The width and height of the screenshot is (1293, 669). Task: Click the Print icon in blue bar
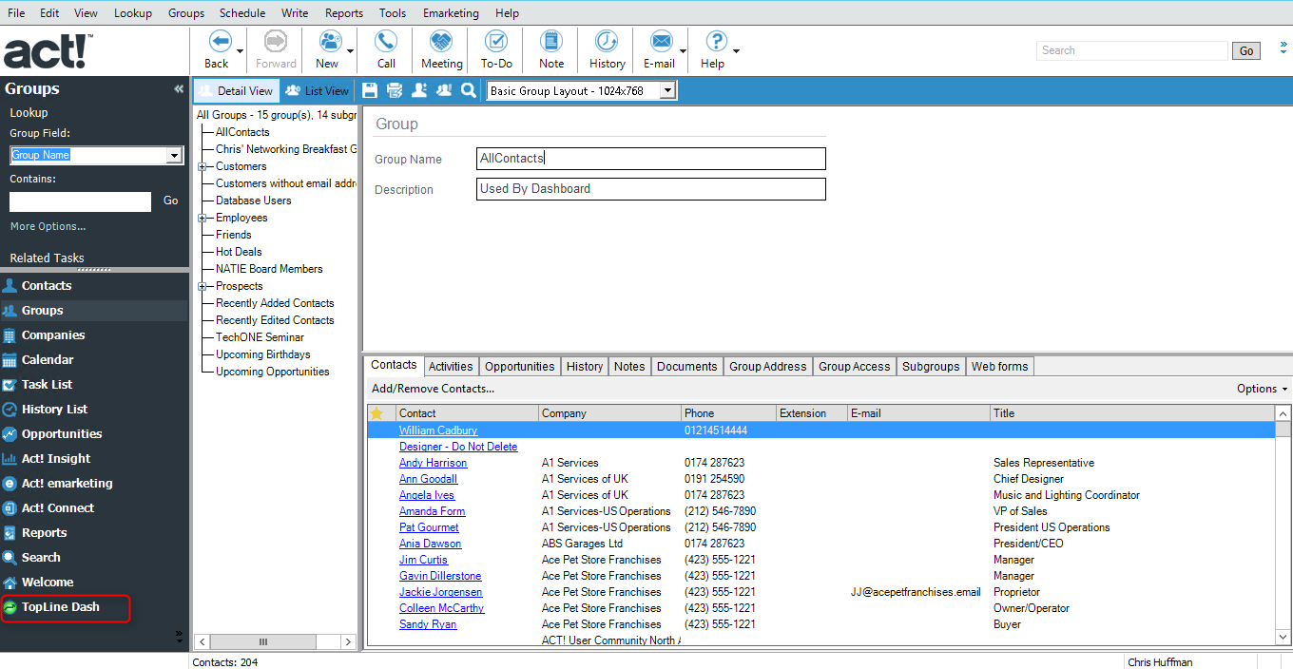coord(395,90)
